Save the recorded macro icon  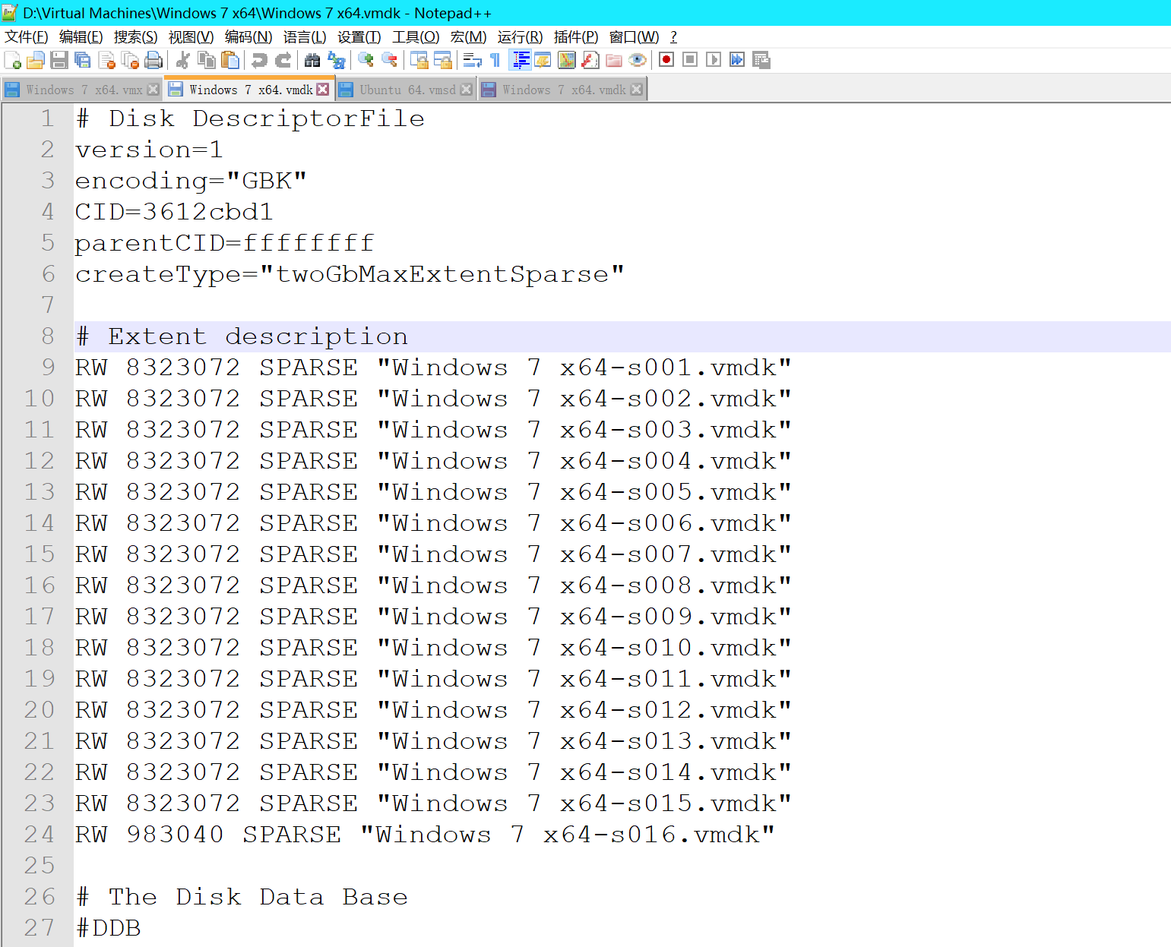click(x=761, y=60)
